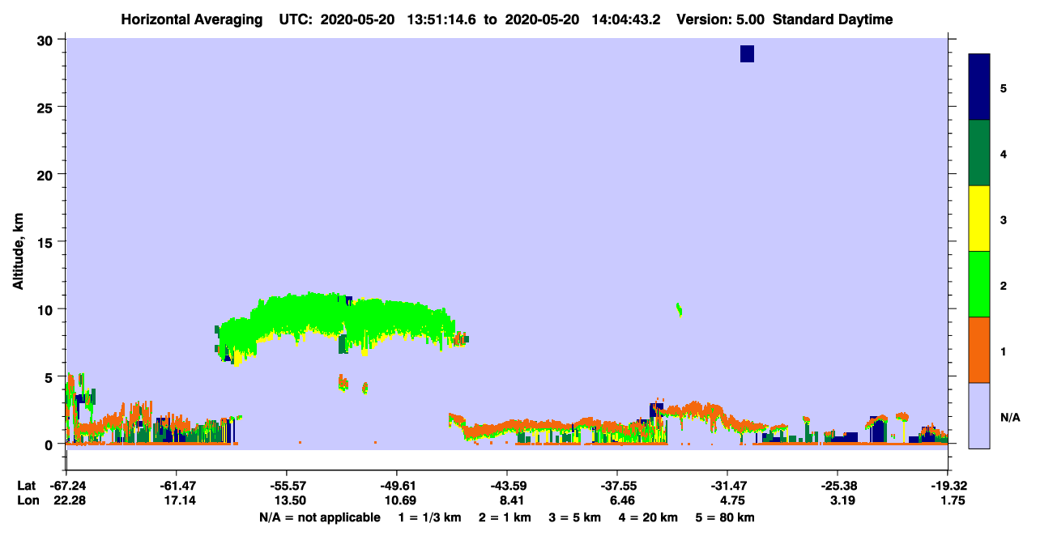This screenshot has width=1053, height=540.
Task: Click latitude value -67.24
Action: pyautogui.click(x=66, y=486)
